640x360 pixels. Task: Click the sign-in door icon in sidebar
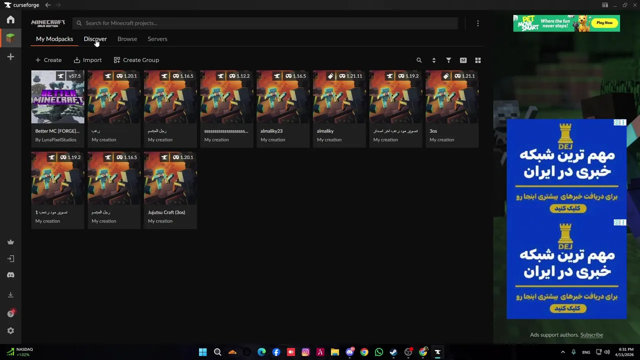(x=10, y=258)
